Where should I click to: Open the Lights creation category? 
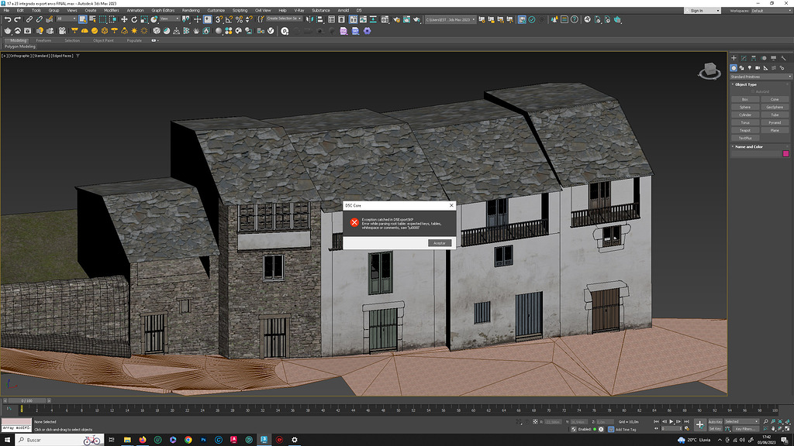tap(749, 67)
